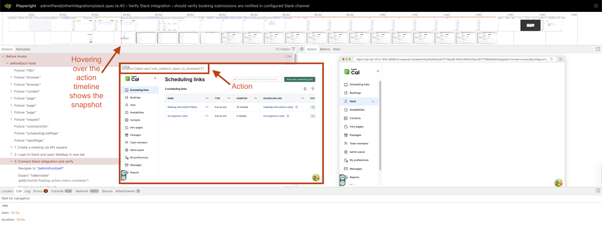Screen dimensions: 602x236
Task: Toggle bottom panel layout icon
Action: (598, 191)
